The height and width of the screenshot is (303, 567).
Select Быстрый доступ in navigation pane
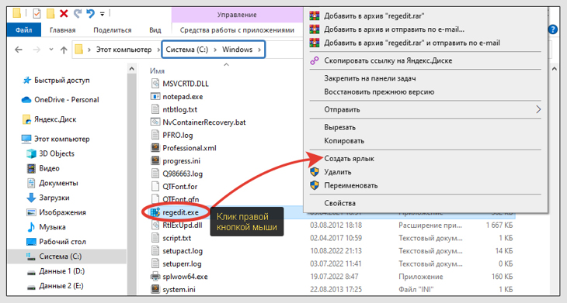(x=62, y=80)
